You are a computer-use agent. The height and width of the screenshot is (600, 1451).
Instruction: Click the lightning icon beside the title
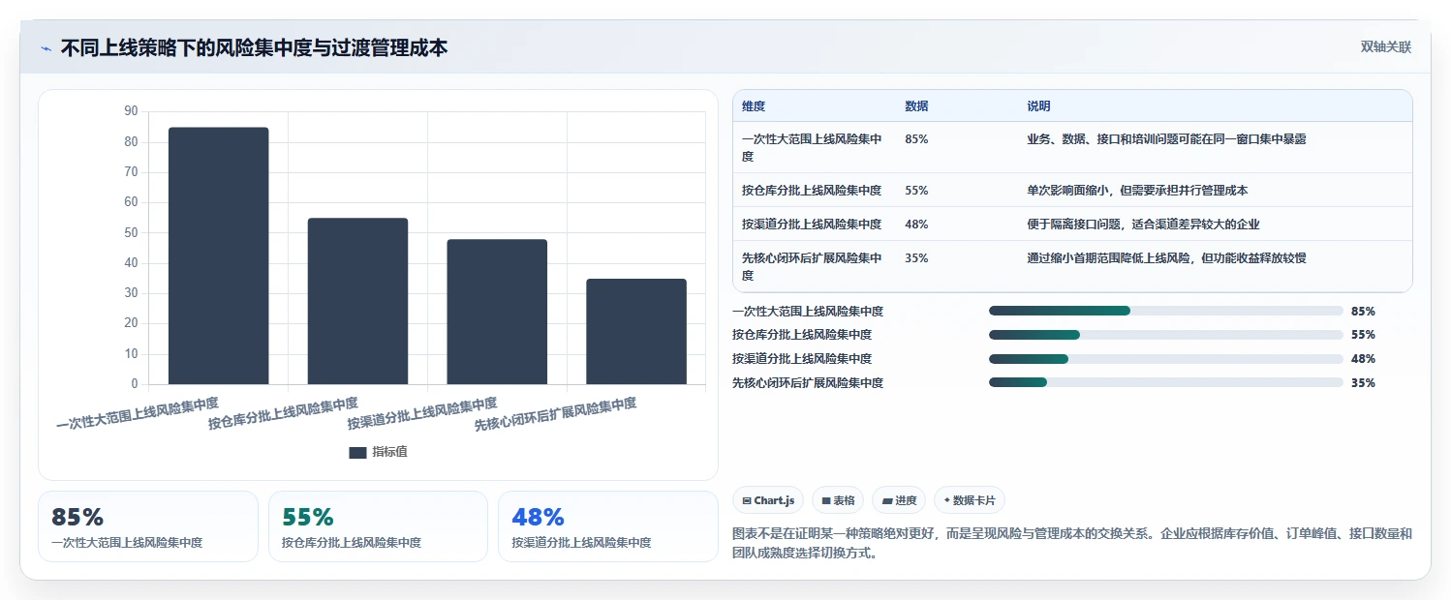[x=46, y=48]
